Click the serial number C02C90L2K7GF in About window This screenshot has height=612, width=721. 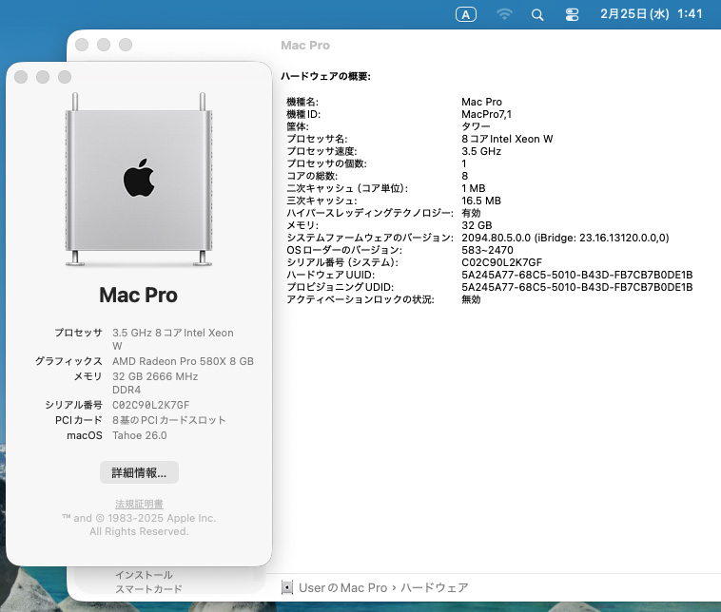(152, 405)
